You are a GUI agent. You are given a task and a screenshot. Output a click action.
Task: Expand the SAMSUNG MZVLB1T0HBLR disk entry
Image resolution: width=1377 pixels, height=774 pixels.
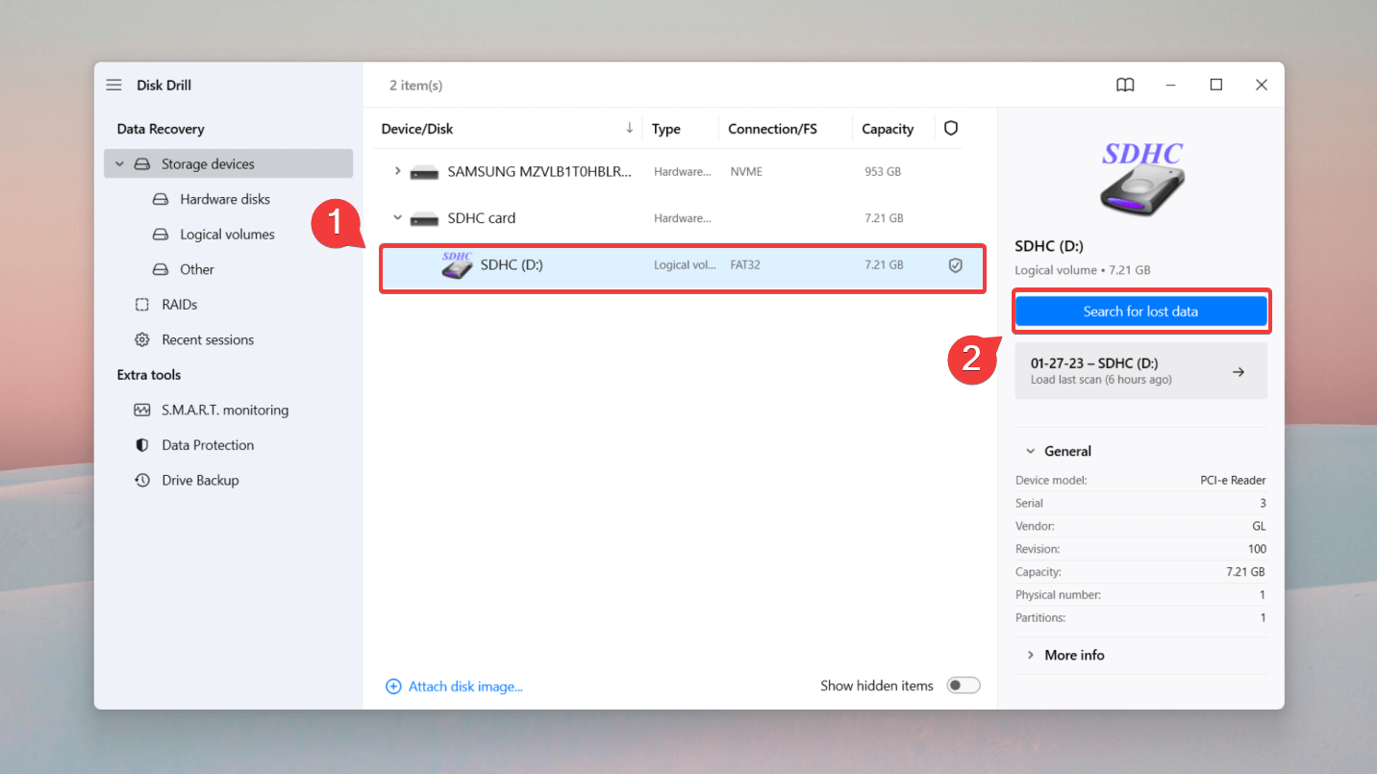397,171
